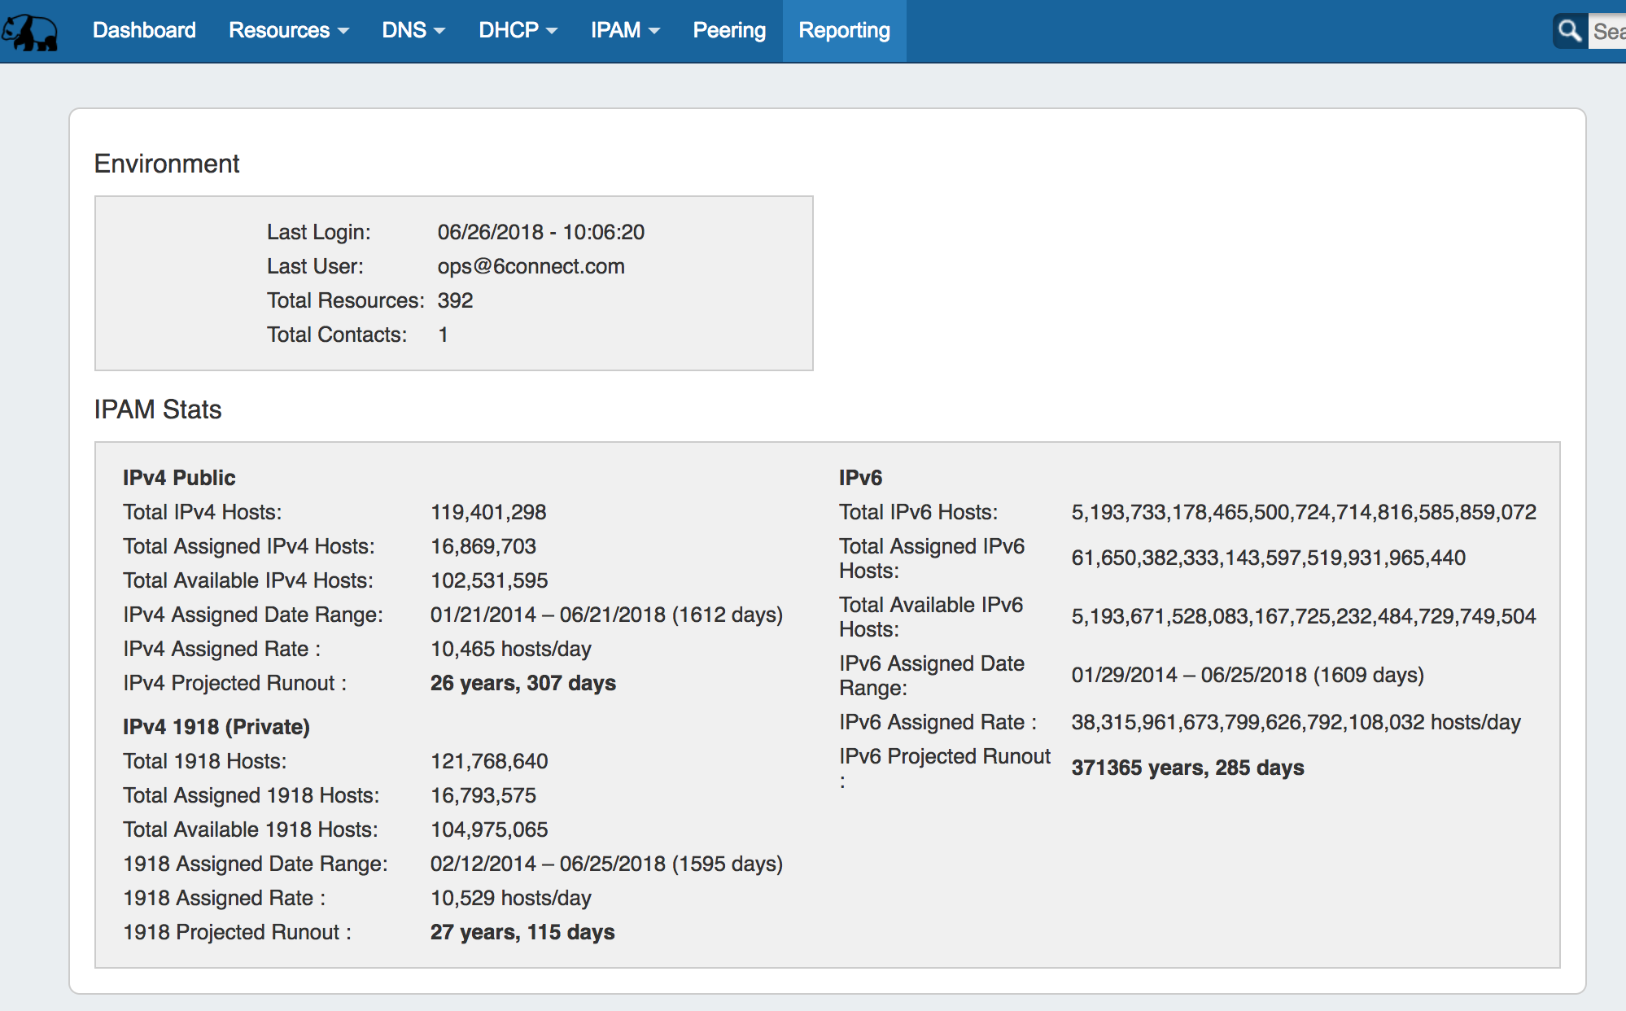Expand the DHCP dropdown menu
The image size is (1626, 1011).
coord(518,30)
